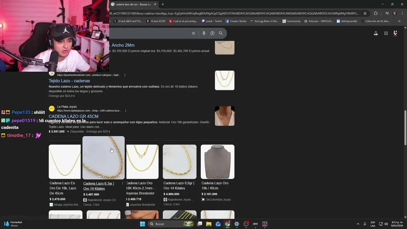
Task: Click Alhaja Joyería seller name
Action: [67, 205]
